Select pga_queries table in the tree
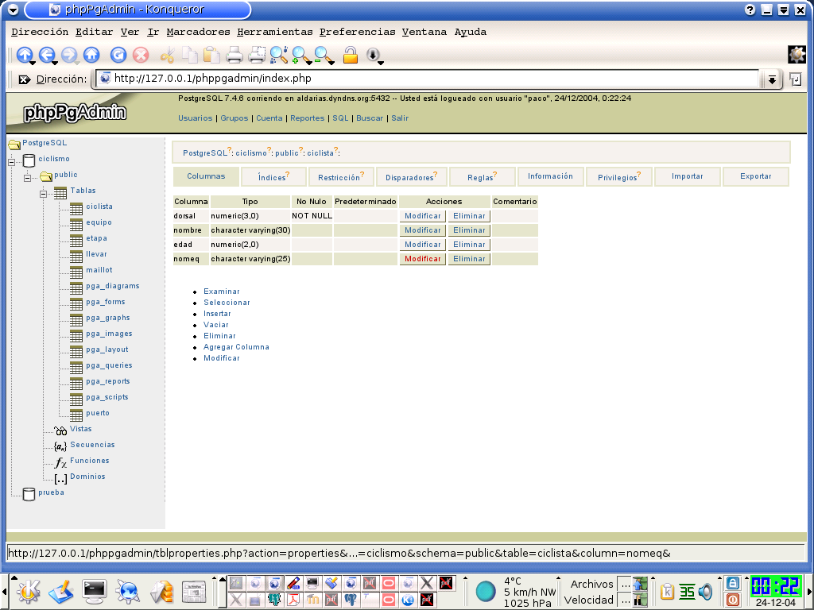 click(109, 365)
